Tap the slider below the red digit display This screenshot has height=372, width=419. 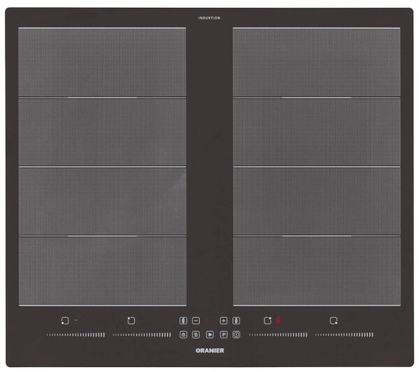tap(278, 334)
